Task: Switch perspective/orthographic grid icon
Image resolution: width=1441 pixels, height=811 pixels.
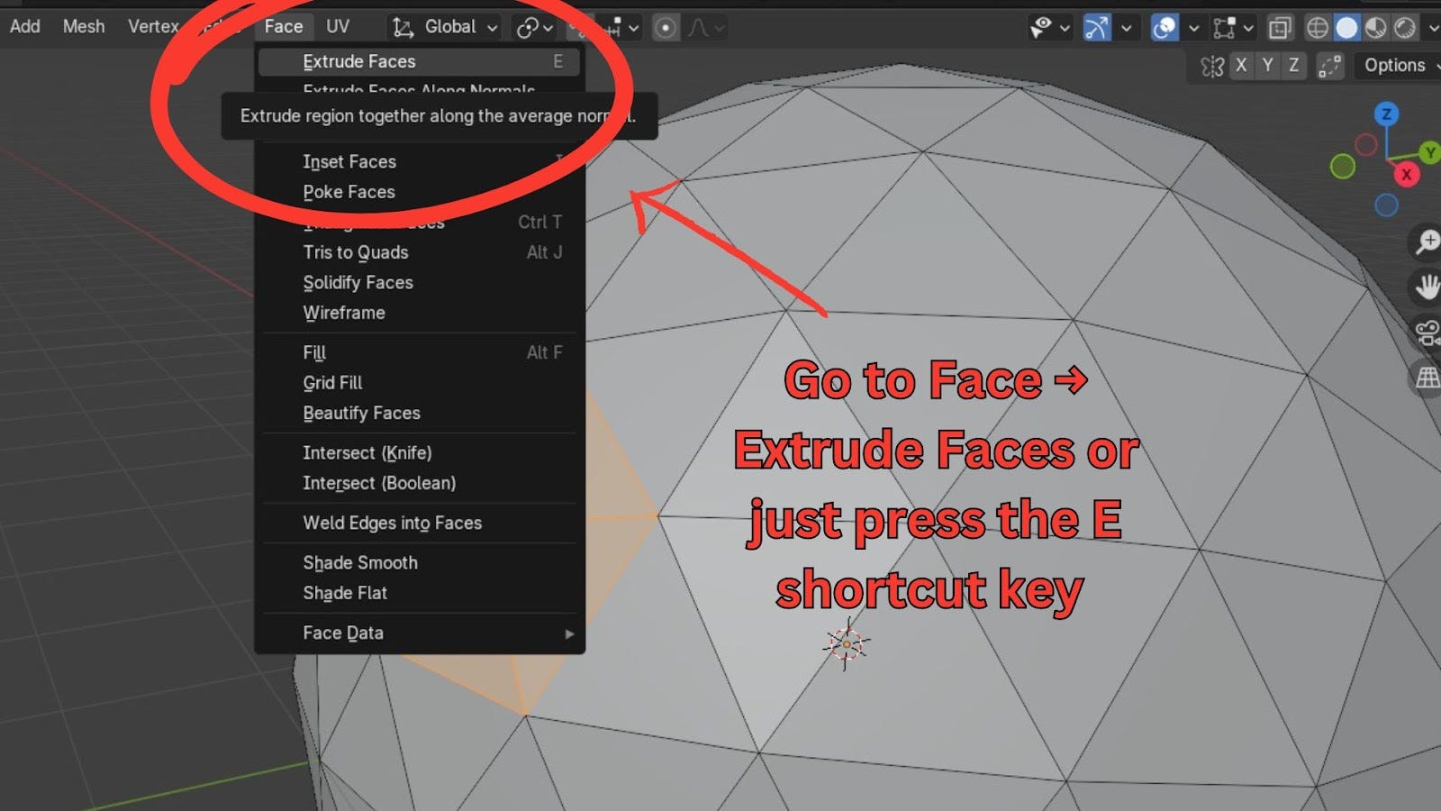Action: [1427, 378]
